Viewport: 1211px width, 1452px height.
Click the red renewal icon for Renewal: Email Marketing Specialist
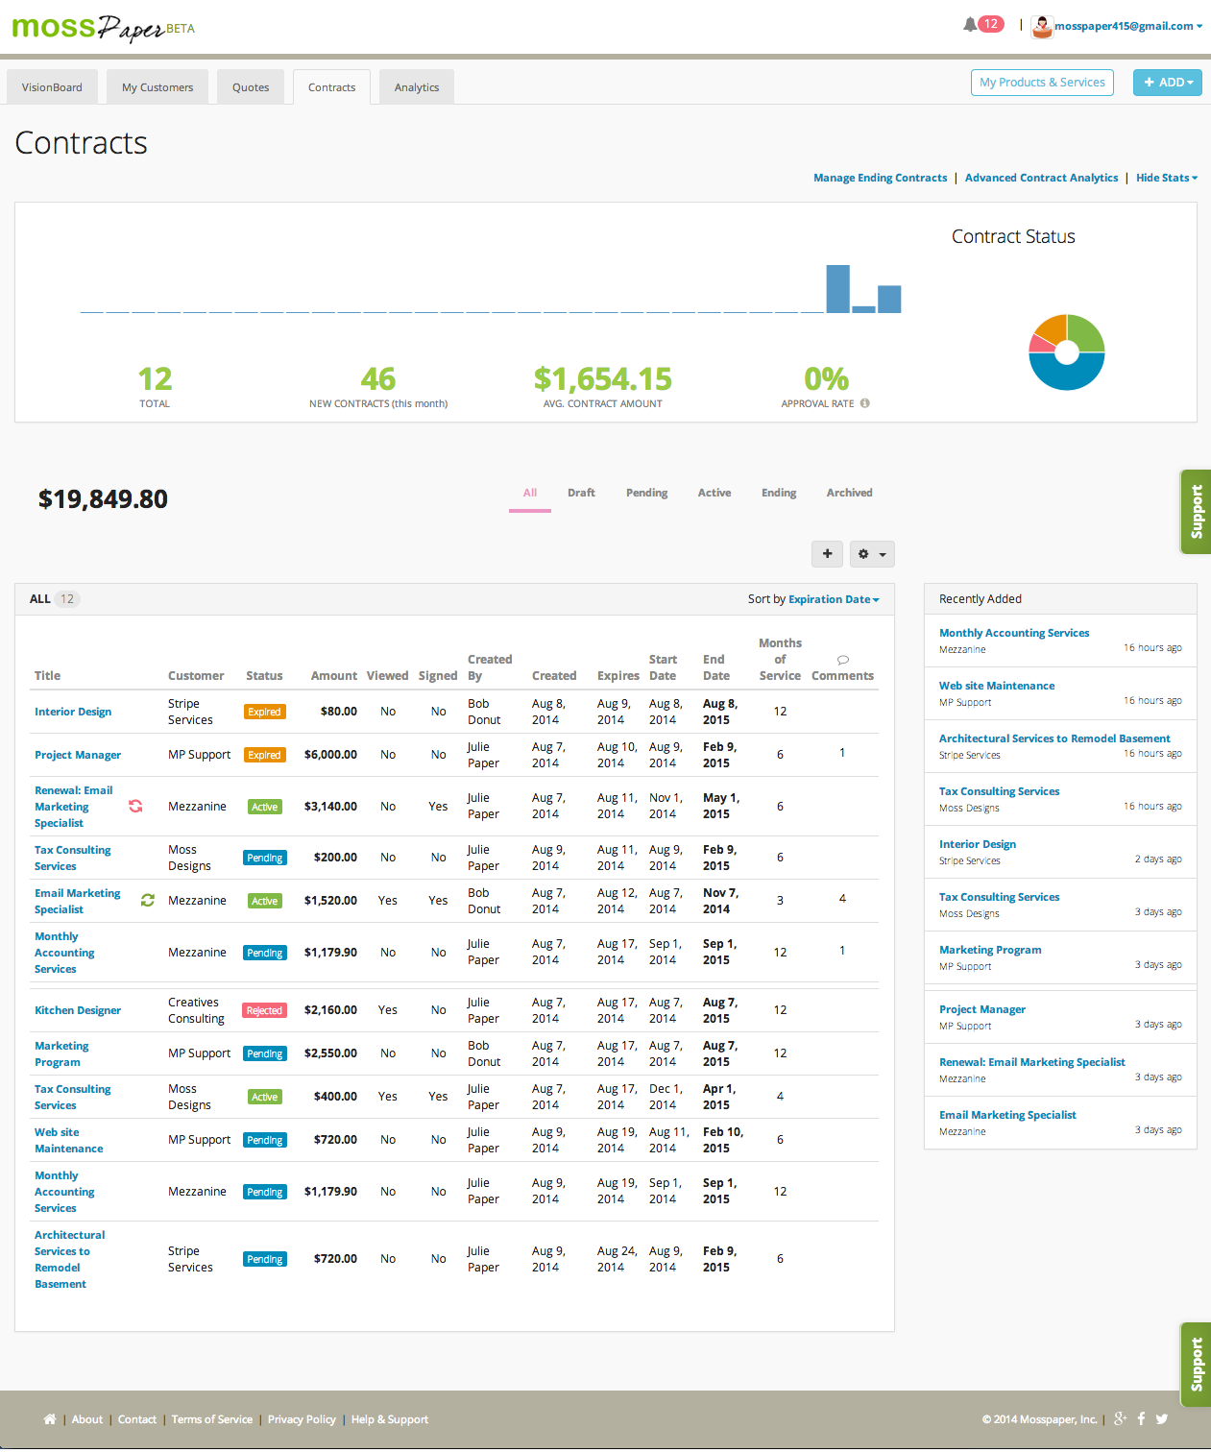coord(135,806)
